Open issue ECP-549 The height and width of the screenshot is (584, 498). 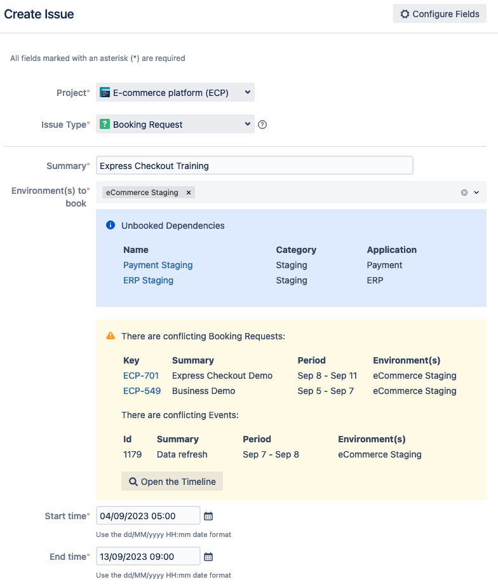tap(142, 391)
